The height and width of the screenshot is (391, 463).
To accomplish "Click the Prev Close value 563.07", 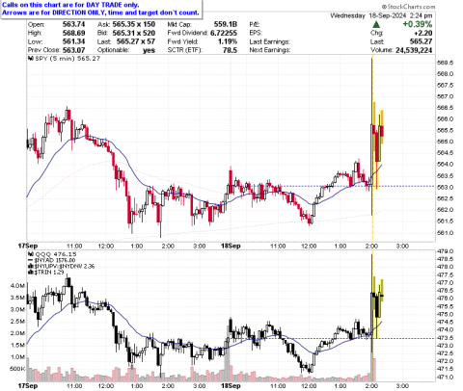I will point(74,50).
